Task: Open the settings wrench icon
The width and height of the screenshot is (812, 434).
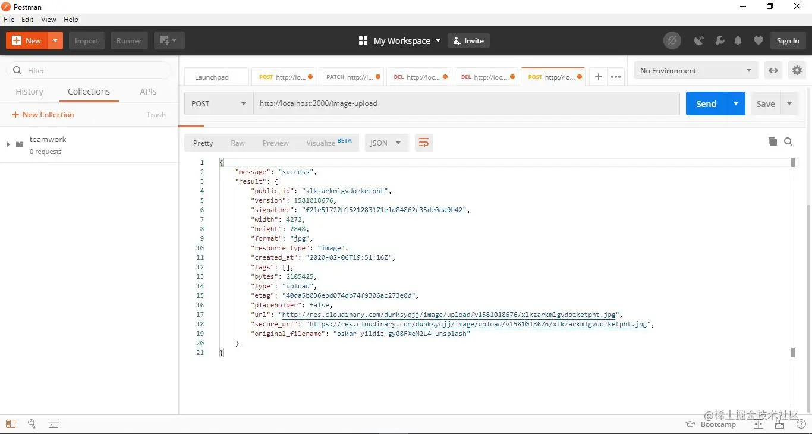Action: point(719,40)
